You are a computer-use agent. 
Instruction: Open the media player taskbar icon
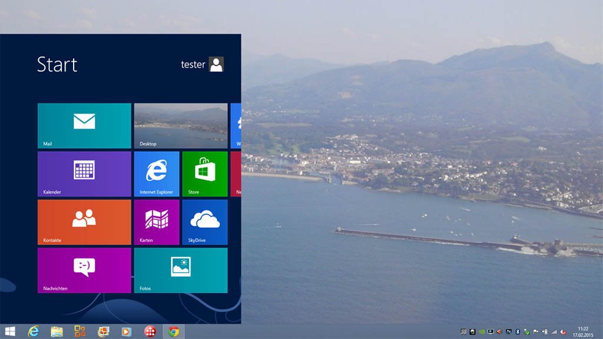127,331
